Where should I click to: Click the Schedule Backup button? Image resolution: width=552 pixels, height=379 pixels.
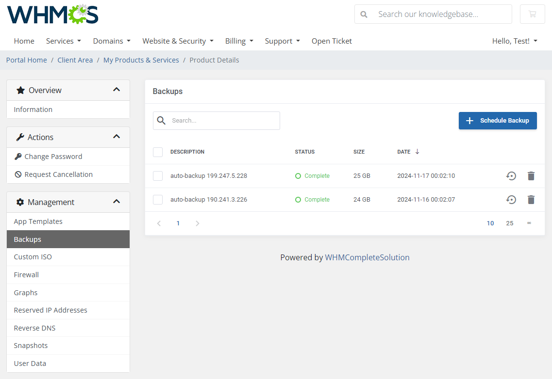(498, 121)
